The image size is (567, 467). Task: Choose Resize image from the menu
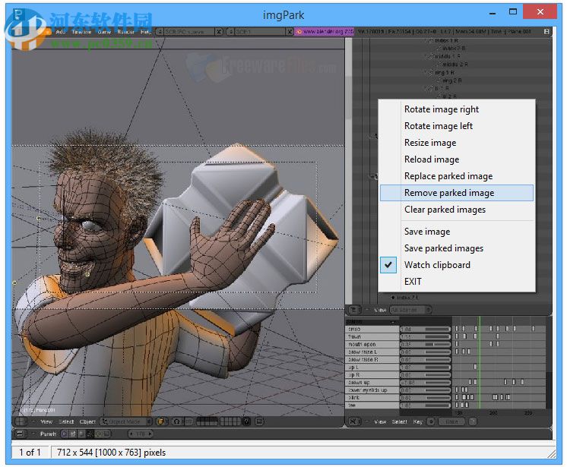point(430,143)
